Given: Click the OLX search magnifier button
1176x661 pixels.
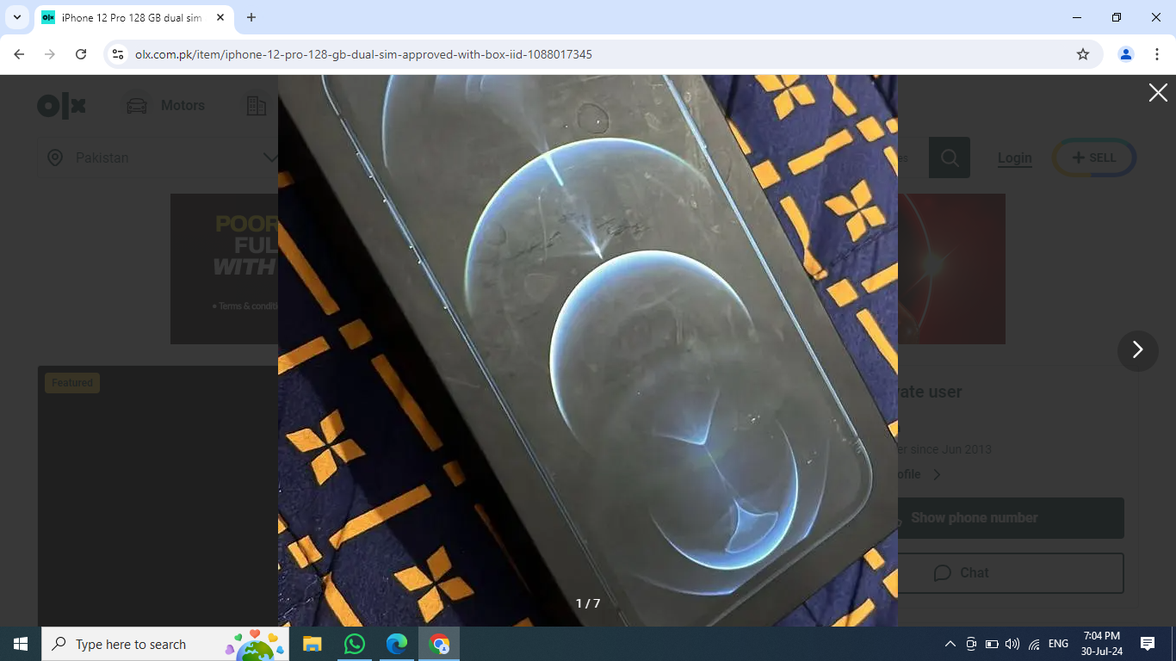Looking at the screenshot, I should 950,158.
